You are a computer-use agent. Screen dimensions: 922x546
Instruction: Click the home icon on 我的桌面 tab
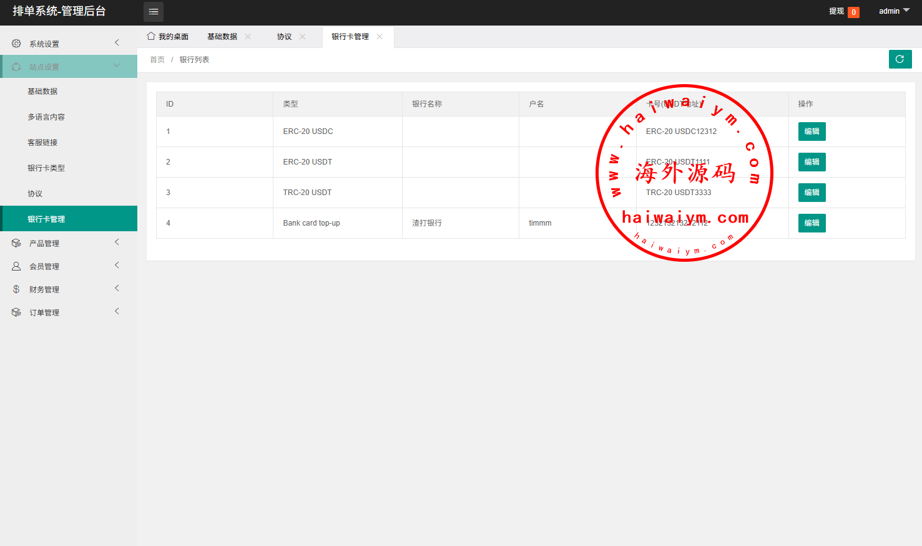pos(151,36)
